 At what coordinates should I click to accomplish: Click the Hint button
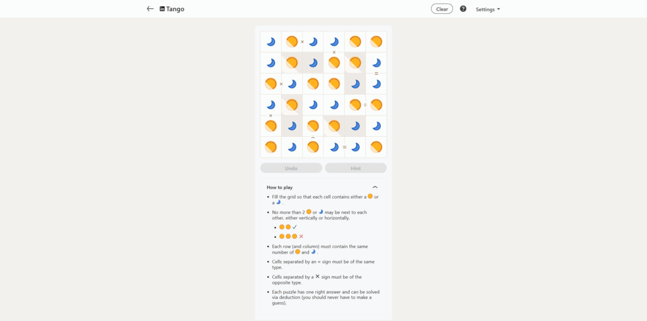point(356,168)
